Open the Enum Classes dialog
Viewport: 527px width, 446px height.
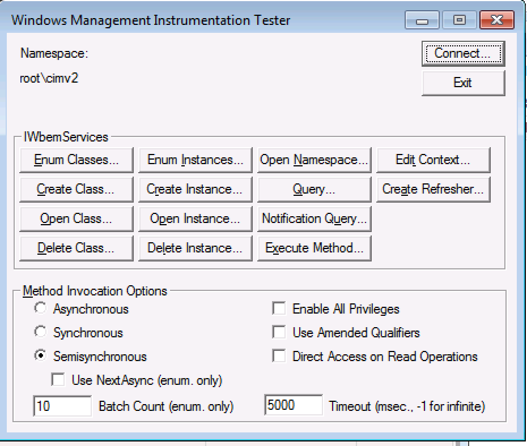tap(76, 160)
